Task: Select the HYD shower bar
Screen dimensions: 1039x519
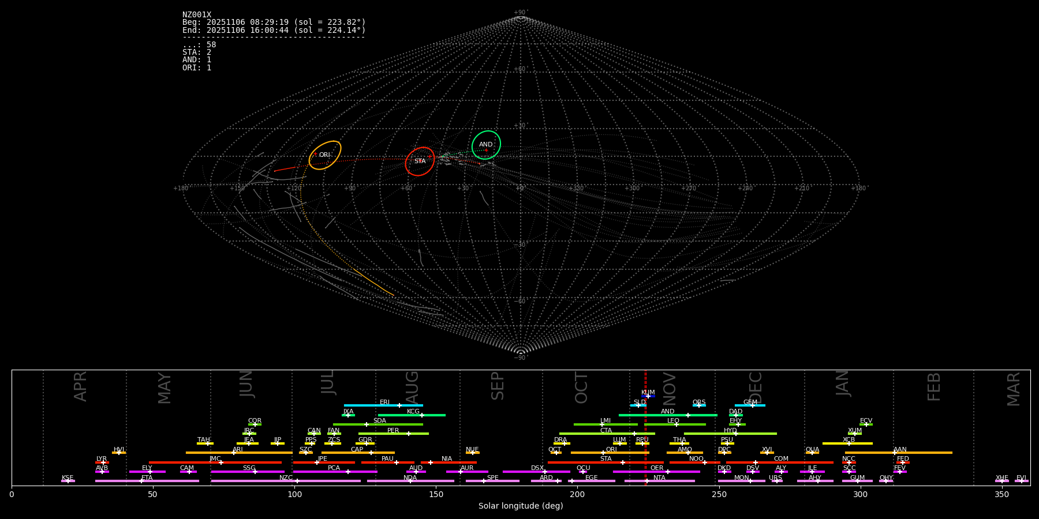Action: point(730,434)
